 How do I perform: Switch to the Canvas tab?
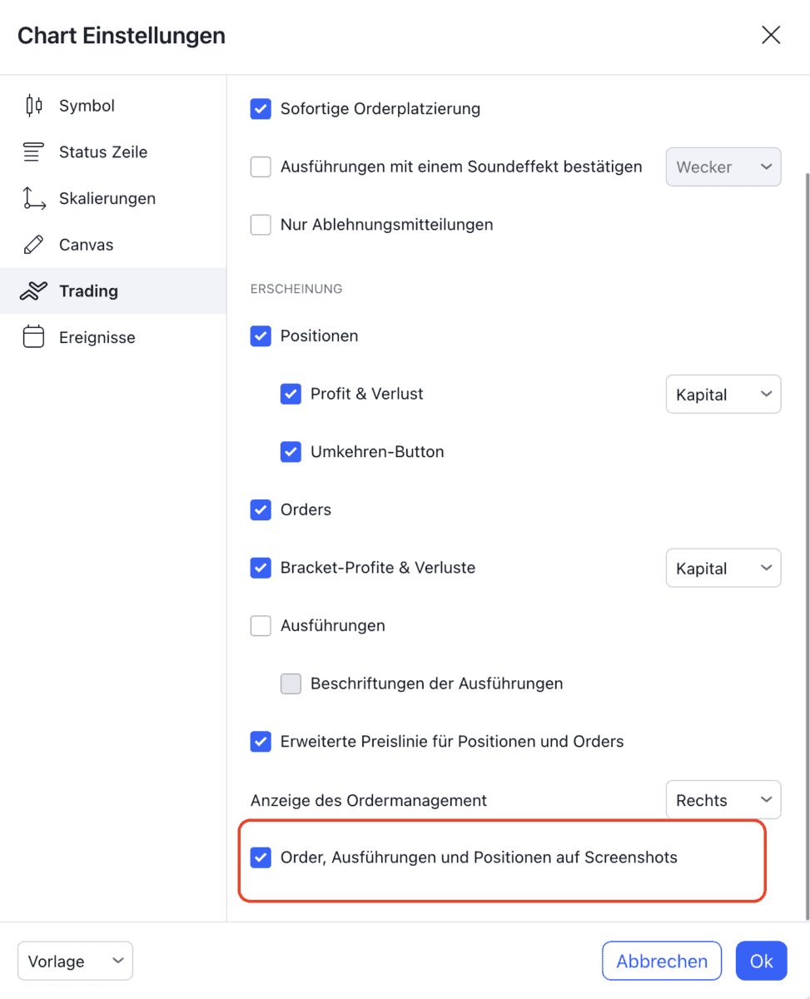(x=86, y=244)
